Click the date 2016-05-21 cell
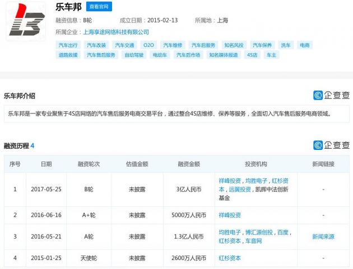Viewport: 353px width, 269px height. click(x=46, y=237)
